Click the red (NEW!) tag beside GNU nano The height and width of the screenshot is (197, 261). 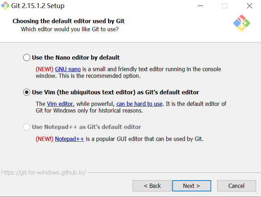coord(45,69)
